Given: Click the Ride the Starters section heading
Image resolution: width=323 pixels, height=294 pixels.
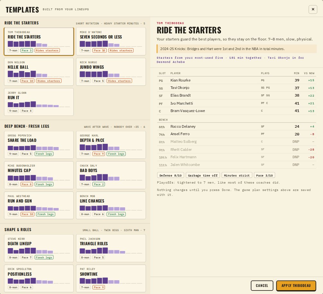Looking at the screenshot, I should [22, 23].
